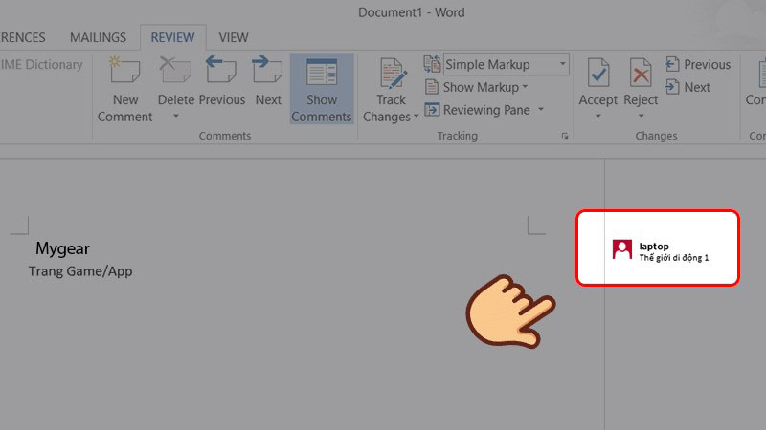This screenshot has width=766, height=430.
Task: Open Track Changes dropdown arrow
Action: point(416,117)
